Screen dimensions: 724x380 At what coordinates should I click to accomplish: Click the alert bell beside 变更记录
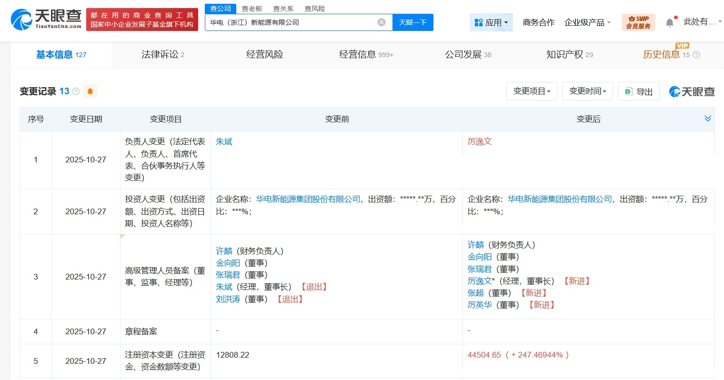[x=90, y=91]
